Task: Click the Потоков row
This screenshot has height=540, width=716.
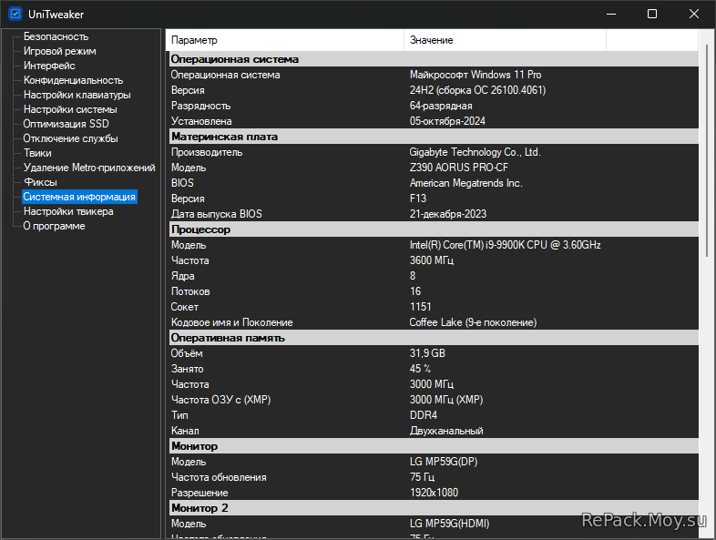Action: point(432,291)
